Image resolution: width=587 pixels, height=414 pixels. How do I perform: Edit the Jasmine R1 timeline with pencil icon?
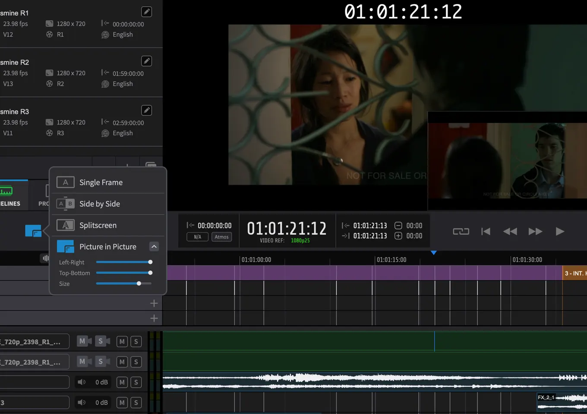point(147,12)
